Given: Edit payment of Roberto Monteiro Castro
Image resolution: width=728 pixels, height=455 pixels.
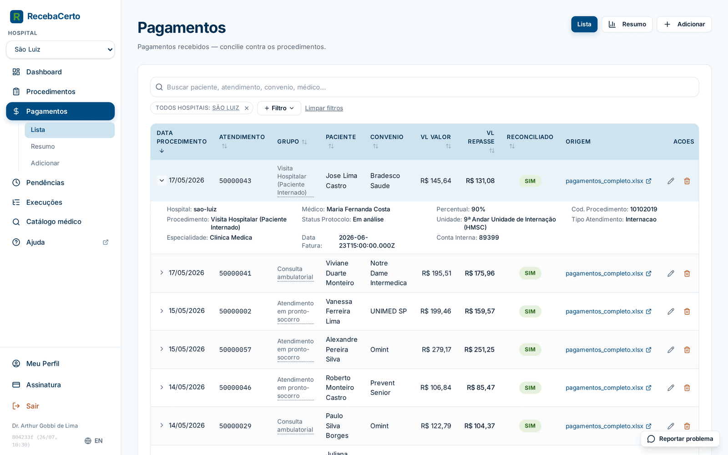Looking at the screenshot, I should 671,388.
